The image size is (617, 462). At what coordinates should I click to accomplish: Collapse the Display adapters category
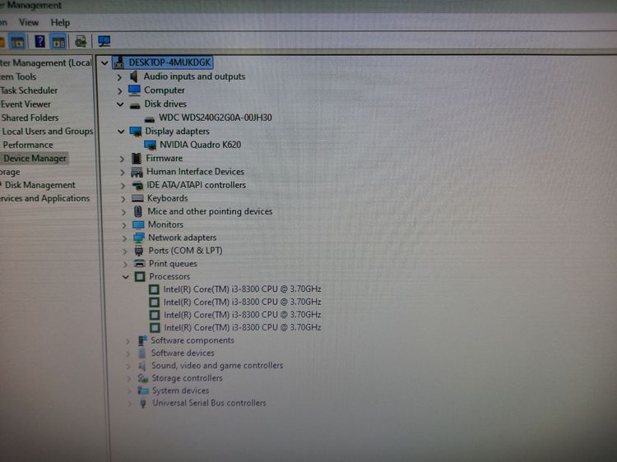(x=121, y=132)
